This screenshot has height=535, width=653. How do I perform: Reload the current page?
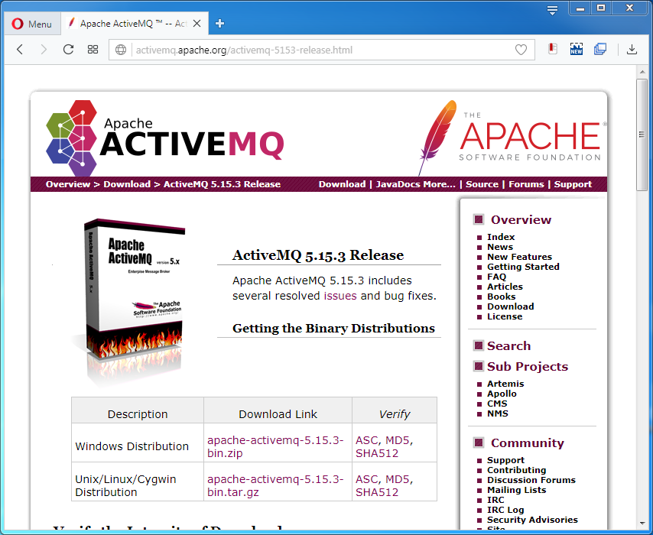(68, 50)
